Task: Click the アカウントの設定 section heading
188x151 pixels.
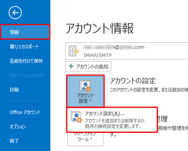Action: point(133,81)
